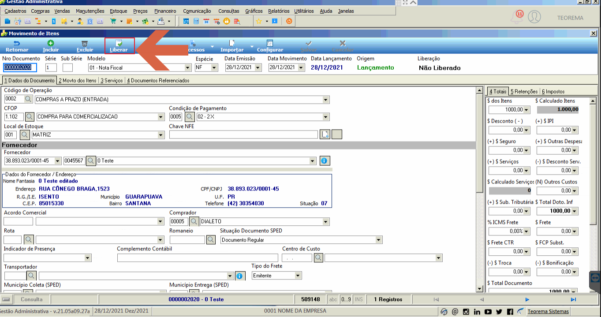Open the Tipo do Frete Emitente dropdown
The width and height of the screenshot is (601, 317).
click(x=298, y=276)
